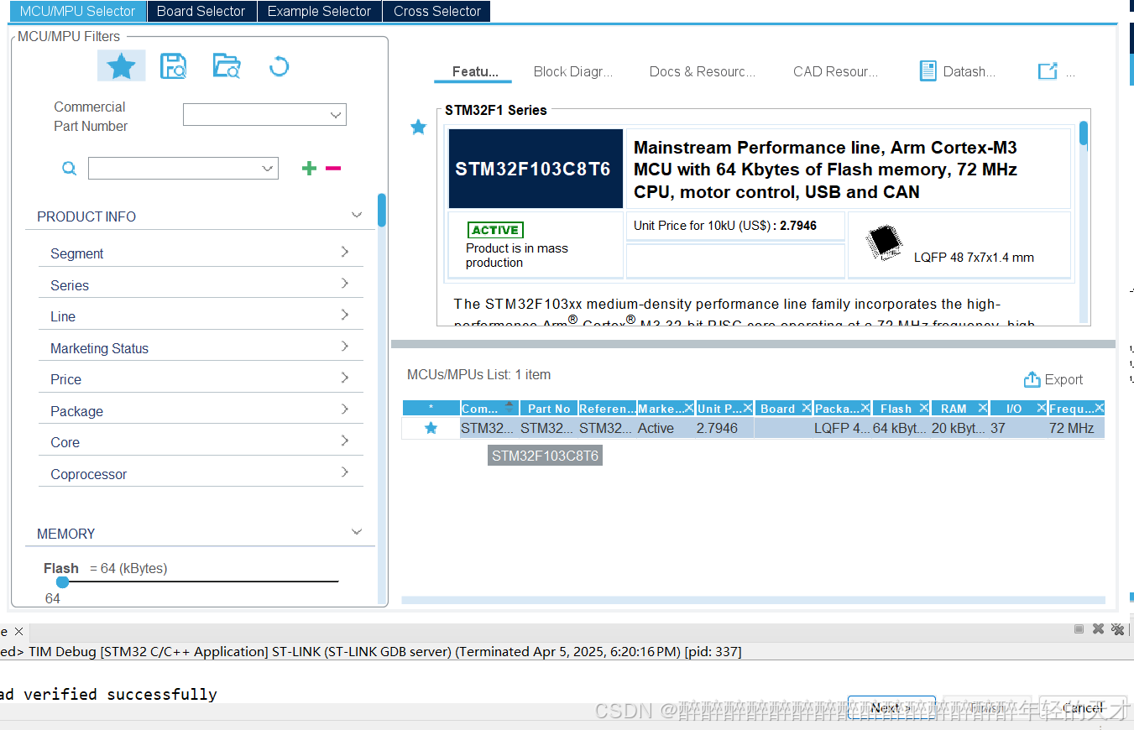Close the console tab with X
Viewport: 1134px width, 730px height.
click(x=18, y=631)
